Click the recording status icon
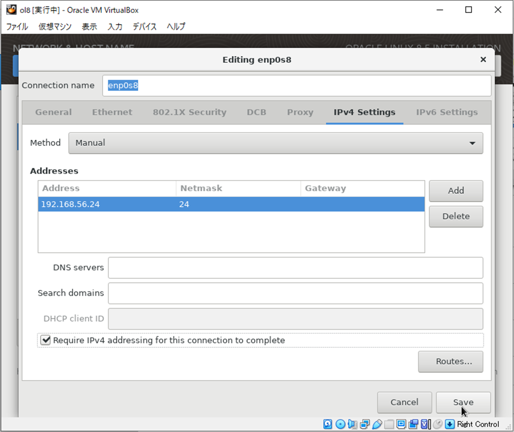Image resolution: width=514 pixels, height=432 pixels. tap(413, 424)
